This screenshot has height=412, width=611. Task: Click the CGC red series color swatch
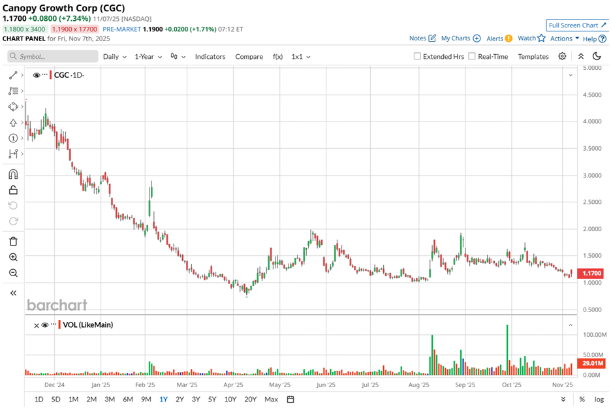51,75
